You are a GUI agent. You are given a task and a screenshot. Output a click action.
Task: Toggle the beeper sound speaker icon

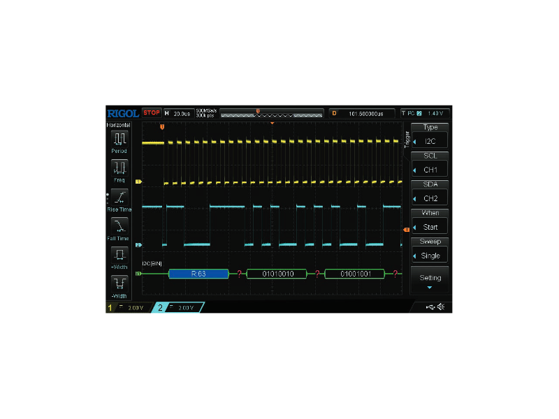coord(442,307)
